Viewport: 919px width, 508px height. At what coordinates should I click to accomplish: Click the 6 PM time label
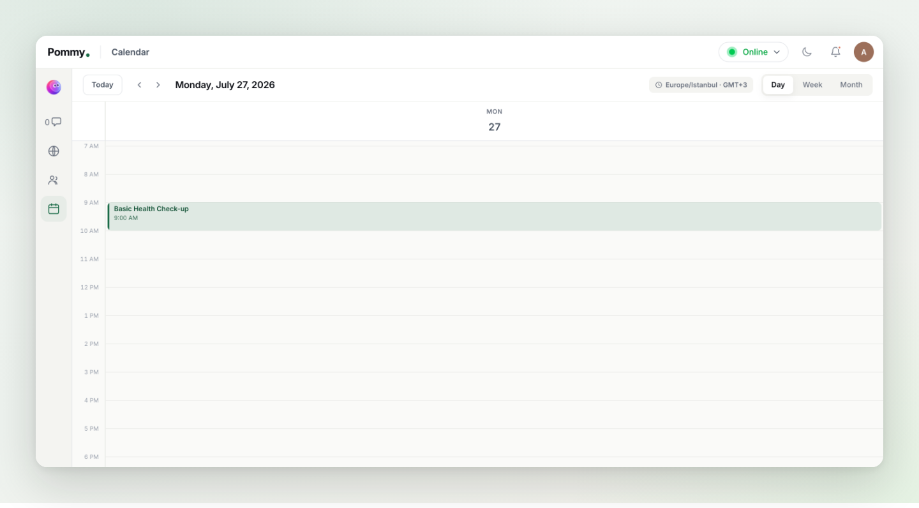point(92,457)
